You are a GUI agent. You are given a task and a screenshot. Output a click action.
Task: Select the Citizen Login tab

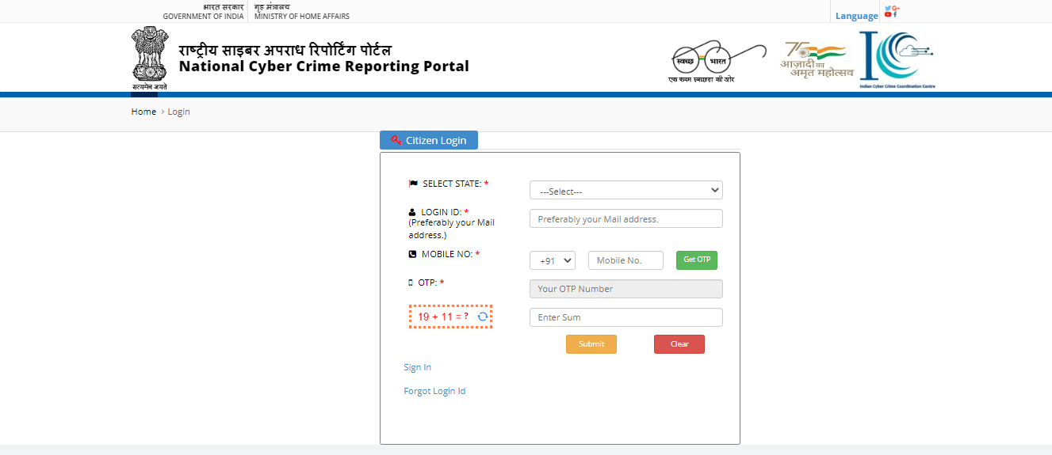(x=429, y=140)
